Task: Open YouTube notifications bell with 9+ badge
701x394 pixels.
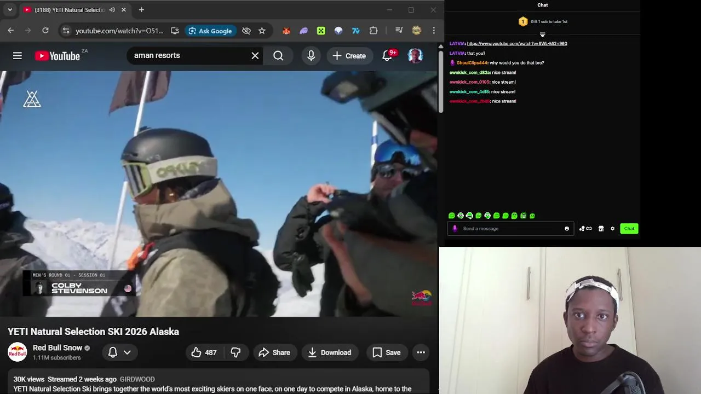Action: pyautogui.click(x=388, y=55)
